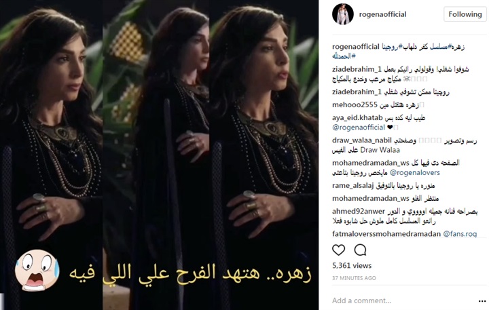
Task: Open the @rogenalovers mention link
Action: (x=415, y=172)
